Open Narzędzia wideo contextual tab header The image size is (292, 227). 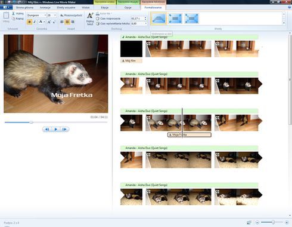(x=105, y=2)
